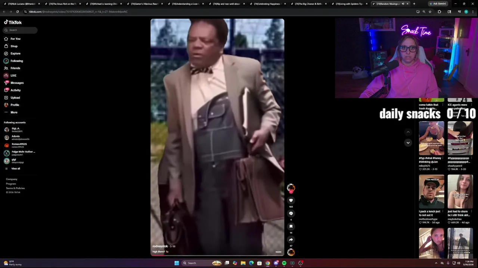Expand Terms & Policies footer section
This screenshot has width=478, height=268.
click(x=15, y=188)
